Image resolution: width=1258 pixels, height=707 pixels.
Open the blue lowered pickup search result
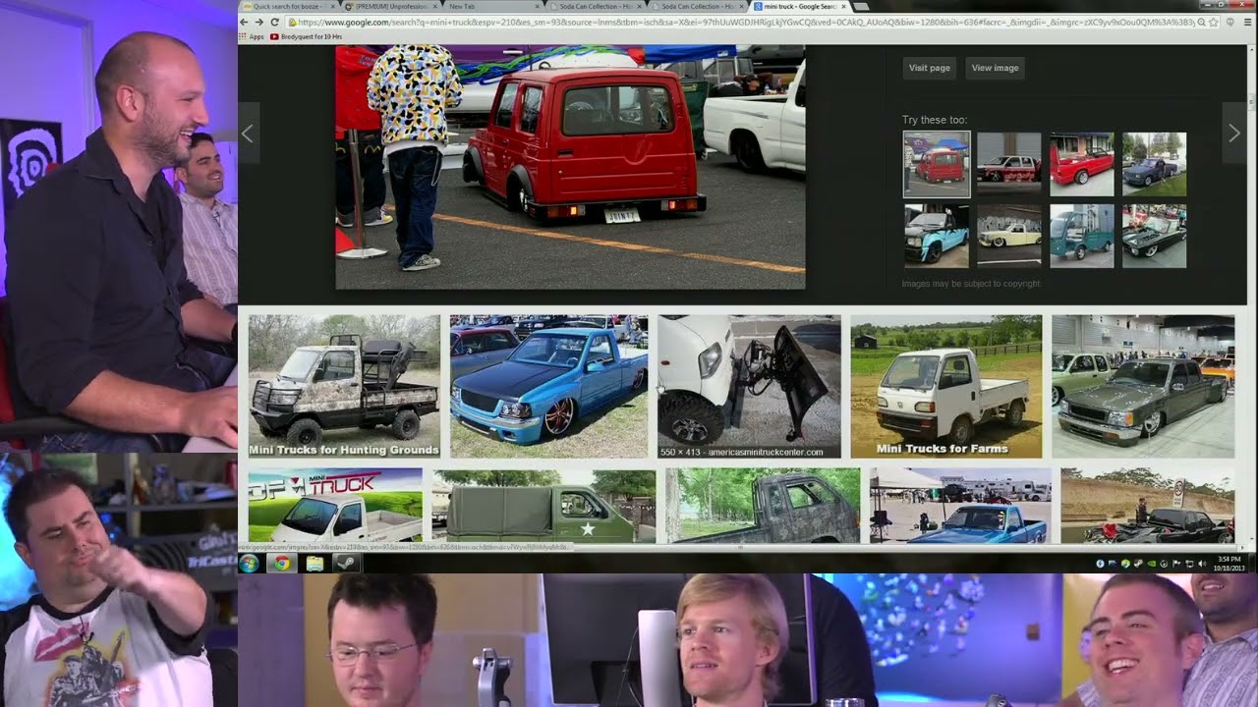point(548,386)
